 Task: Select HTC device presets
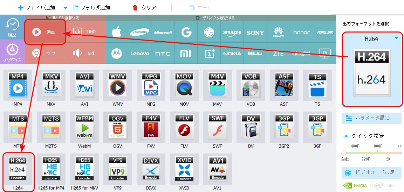[x=163, y=53]
